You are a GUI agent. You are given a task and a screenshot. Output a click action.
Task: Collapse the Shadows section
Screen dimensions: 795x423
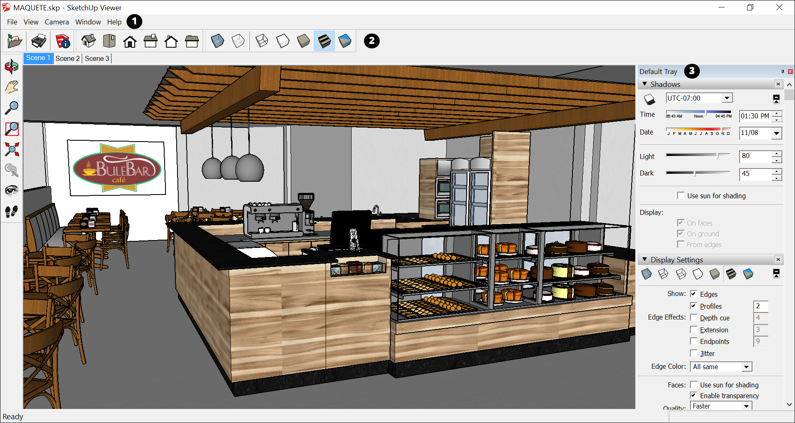pos(644,84)
